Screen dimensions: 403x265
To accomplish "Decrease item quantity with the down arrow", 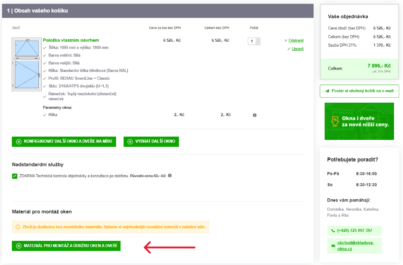I will pyautogui.click(x=258, y=43).
